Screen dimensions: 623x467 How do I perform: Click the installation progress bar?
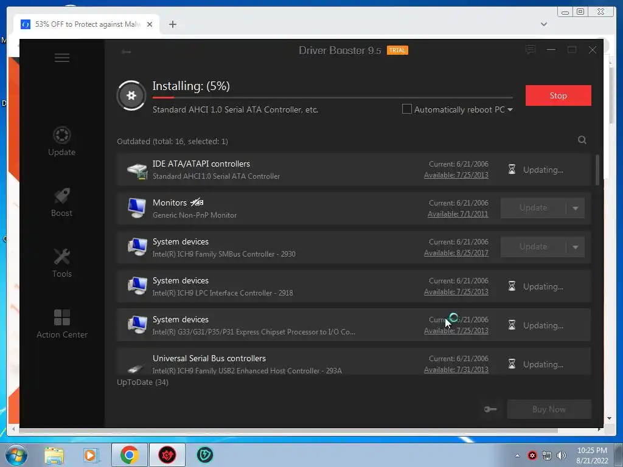(x=333, y=97)
